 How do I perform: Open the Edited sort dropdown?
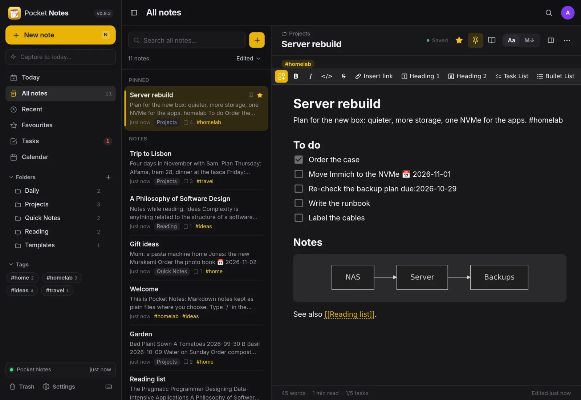248,59
